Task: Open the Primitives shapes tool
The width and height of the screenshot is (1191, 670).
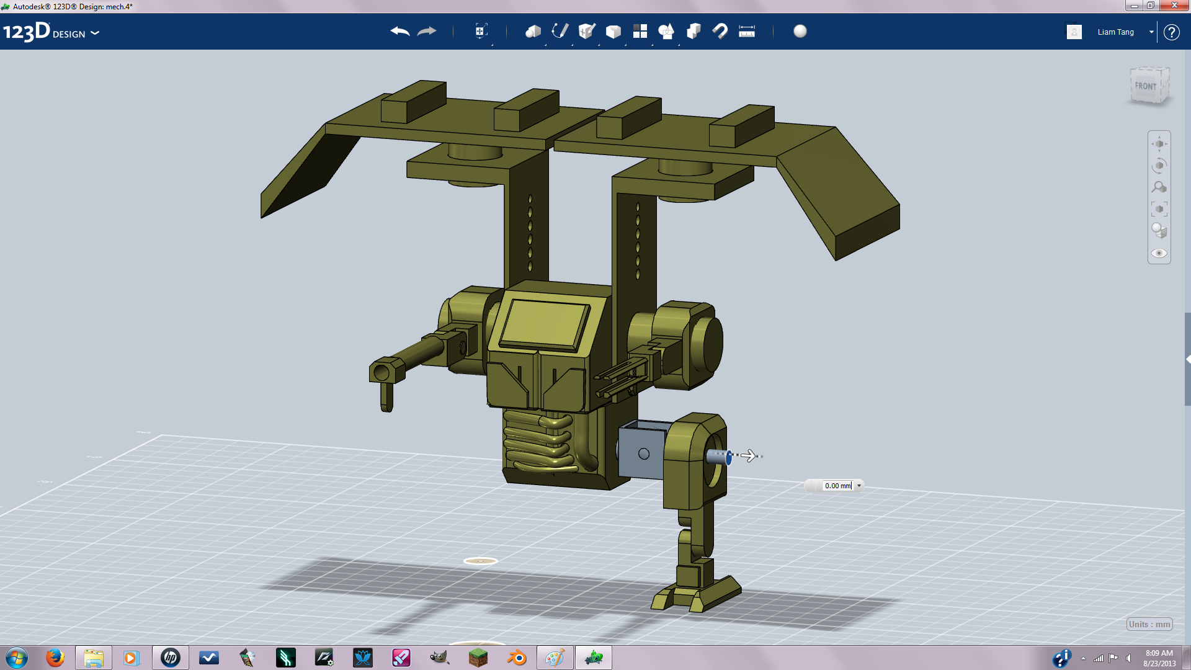Action: pos(533,31)
